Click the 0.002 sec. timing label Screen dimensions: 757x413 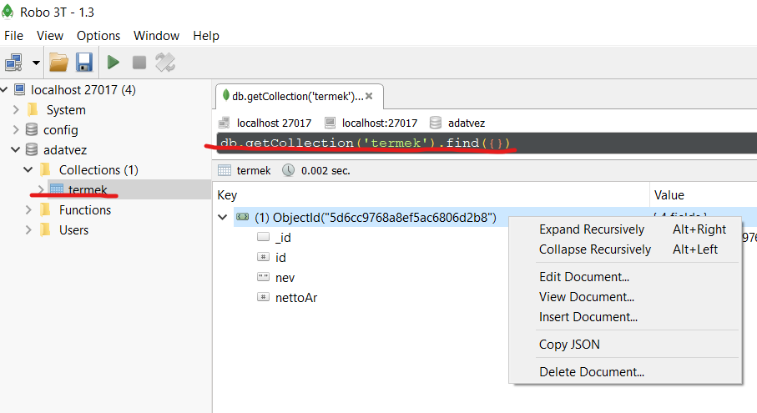point(326,170)
